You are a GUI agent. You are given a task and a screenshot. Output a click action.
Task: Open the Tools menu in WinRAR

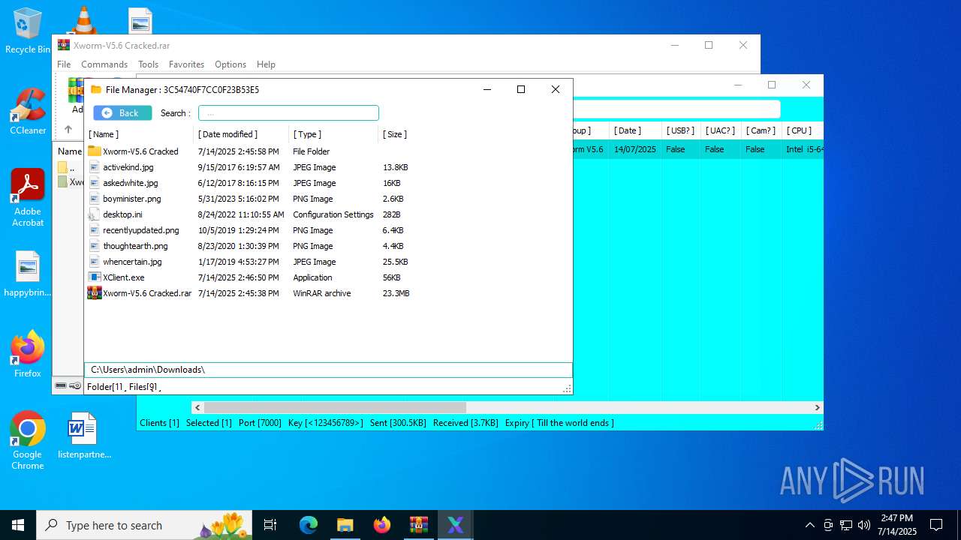tap(148, 64)
